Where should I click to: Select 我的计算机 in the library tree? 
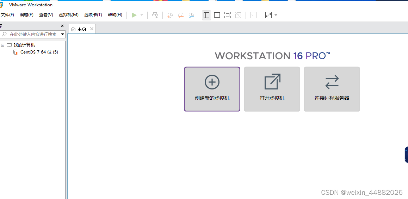tap(24, 45)
